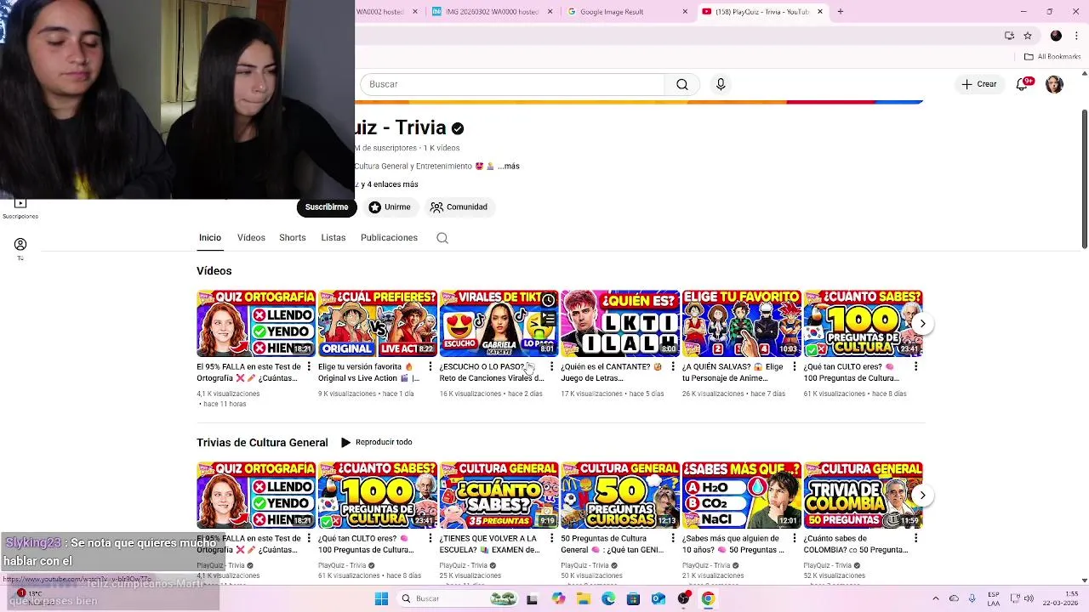The width and height of the screenshot is (1089, 612).
Task: Open File Explorer from taskbar
Action: pyautogui.click(x=584, y=598)
